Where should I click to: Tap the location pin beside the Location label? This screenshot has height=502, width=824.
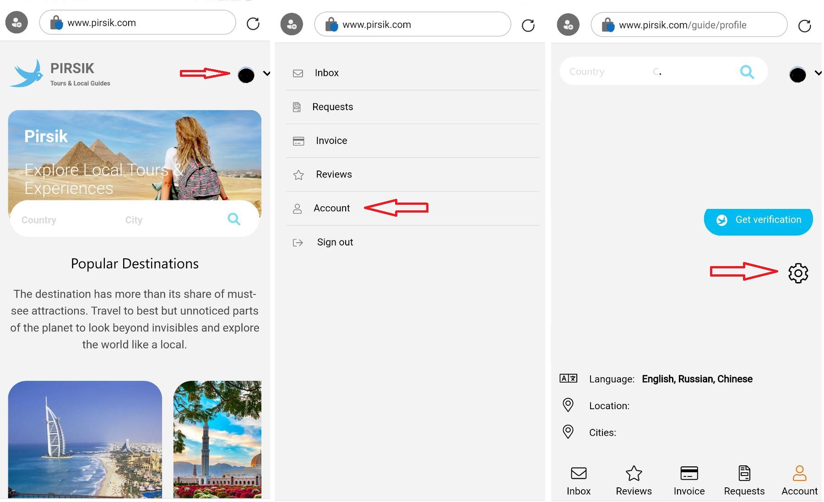[568, 405]
